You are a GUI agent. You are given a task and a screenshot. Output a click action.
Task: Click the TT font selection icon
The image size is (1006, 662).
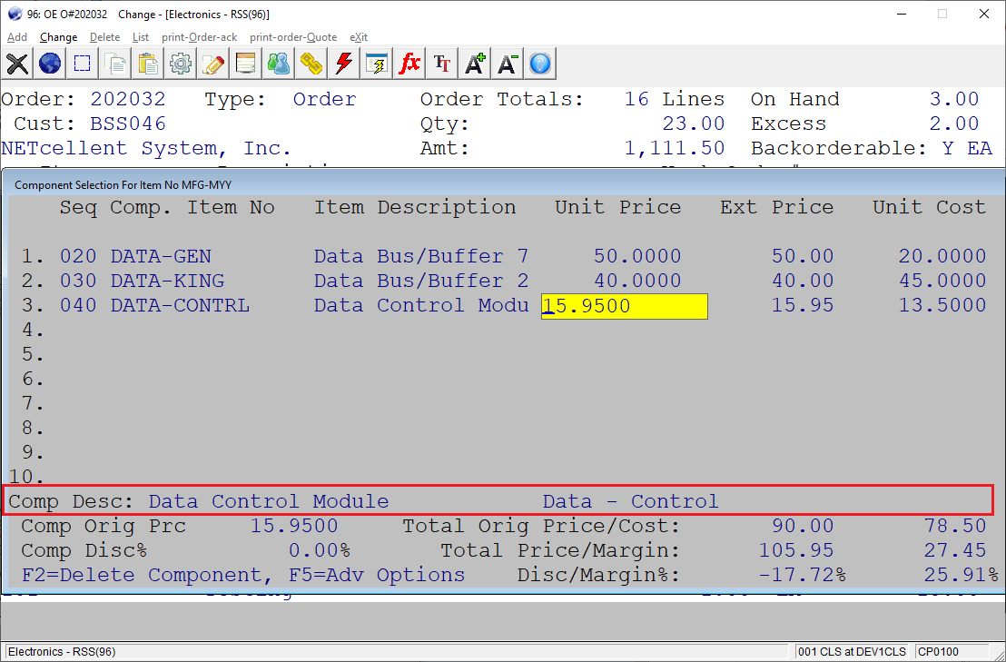click(443, 64)
